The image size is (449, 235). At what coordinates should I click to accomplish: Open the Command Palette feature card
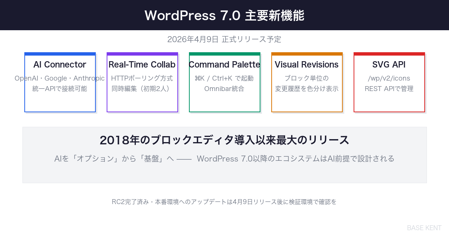click(x=224, y=82)
